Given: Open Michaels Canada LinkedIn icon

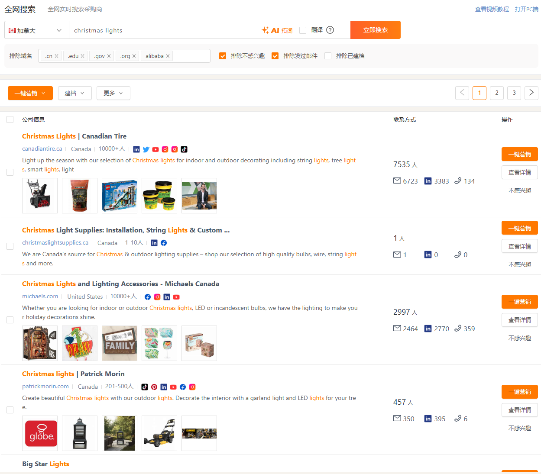Looking at the screenshot, I should (167, 297).
